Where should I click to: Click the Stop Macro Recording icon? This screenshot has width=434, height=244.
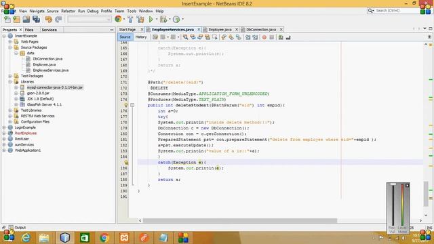[272, 37]
